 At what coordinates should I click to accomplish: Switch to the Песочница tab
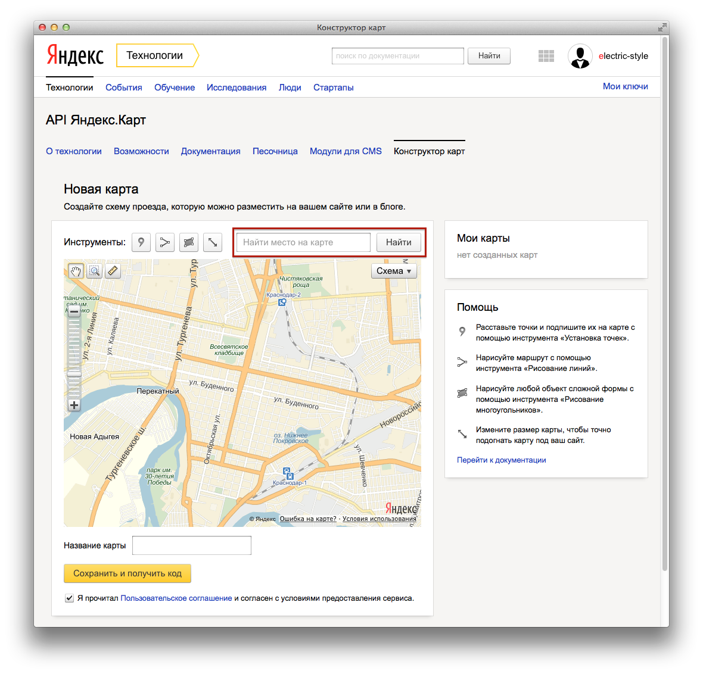275,151
